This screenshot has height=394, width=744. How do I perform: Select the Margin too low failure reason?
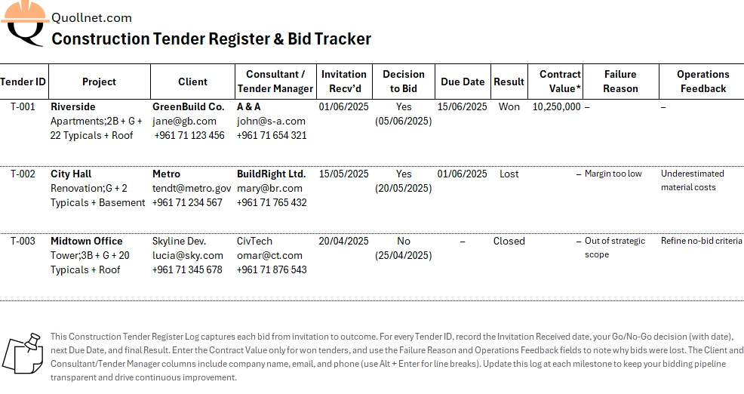click(x=613, y=174)
